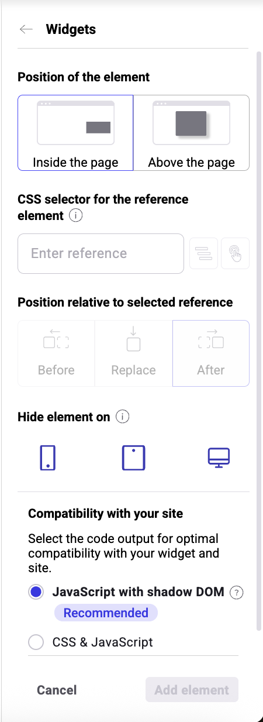Open info tooltip beside Hide element on
This screenshot has height=722, width=263.
coord(122,417)
